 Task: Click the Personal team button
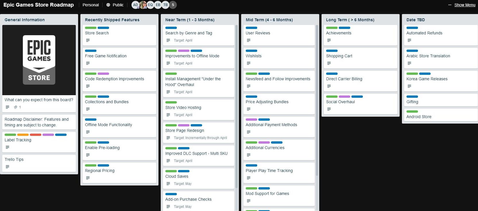coord(90,5)
